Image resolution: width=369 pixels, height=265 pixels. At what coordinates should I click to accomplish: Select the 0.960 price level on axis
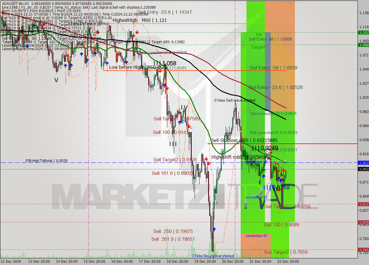(364, 126)
